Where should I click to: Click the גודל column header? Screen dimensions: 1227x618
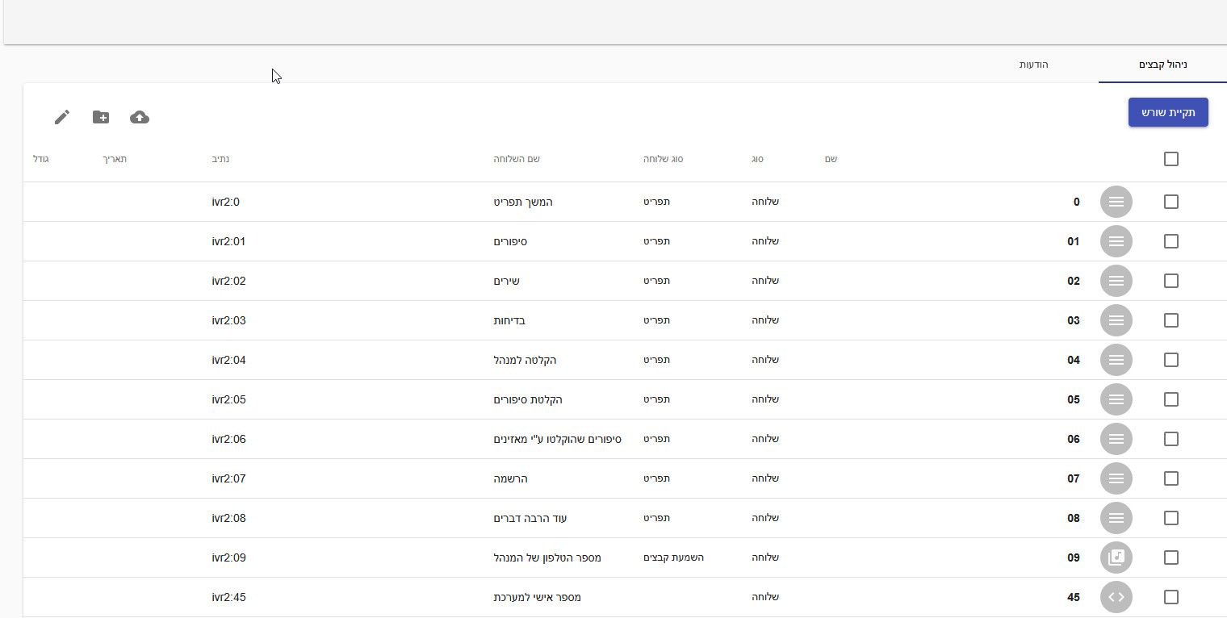41,159
